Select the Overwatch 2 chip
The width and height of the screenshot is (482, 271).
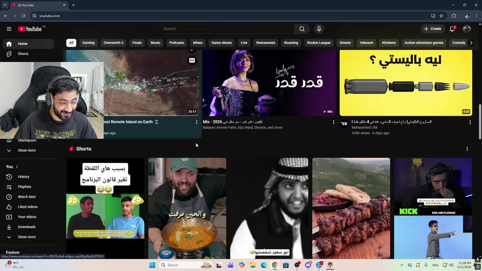[x=113, y=43]
